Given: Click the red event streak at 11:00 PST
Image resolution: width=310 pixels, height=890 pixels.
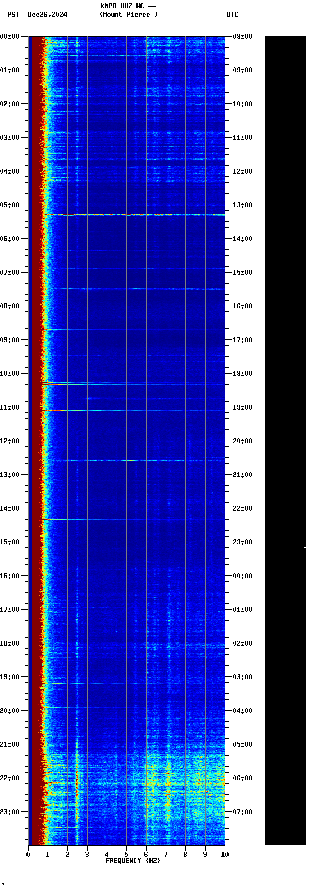Looking at the screenshot, I should (55, 411).
